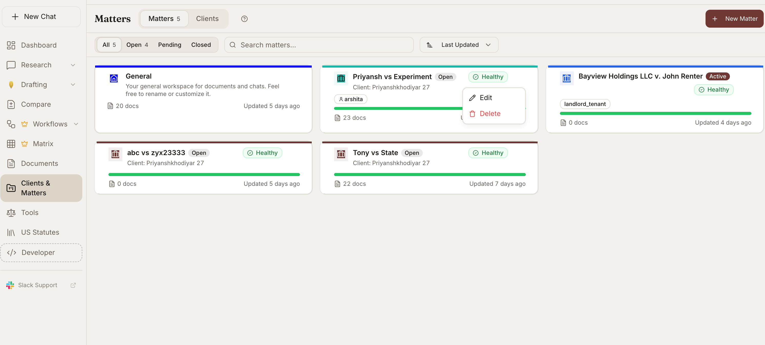Viewport: 765px width, 345px height.
Task: Click the Developer code brackets icon
Action: [12, 253]
